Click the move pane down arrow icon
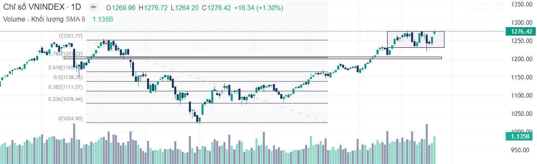Screen dimensions: 537x164 pos(473,7)
